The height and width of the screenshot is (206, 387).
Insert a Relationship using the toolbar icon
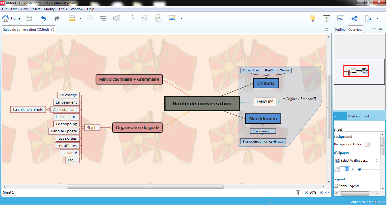[x=102, y=18]
